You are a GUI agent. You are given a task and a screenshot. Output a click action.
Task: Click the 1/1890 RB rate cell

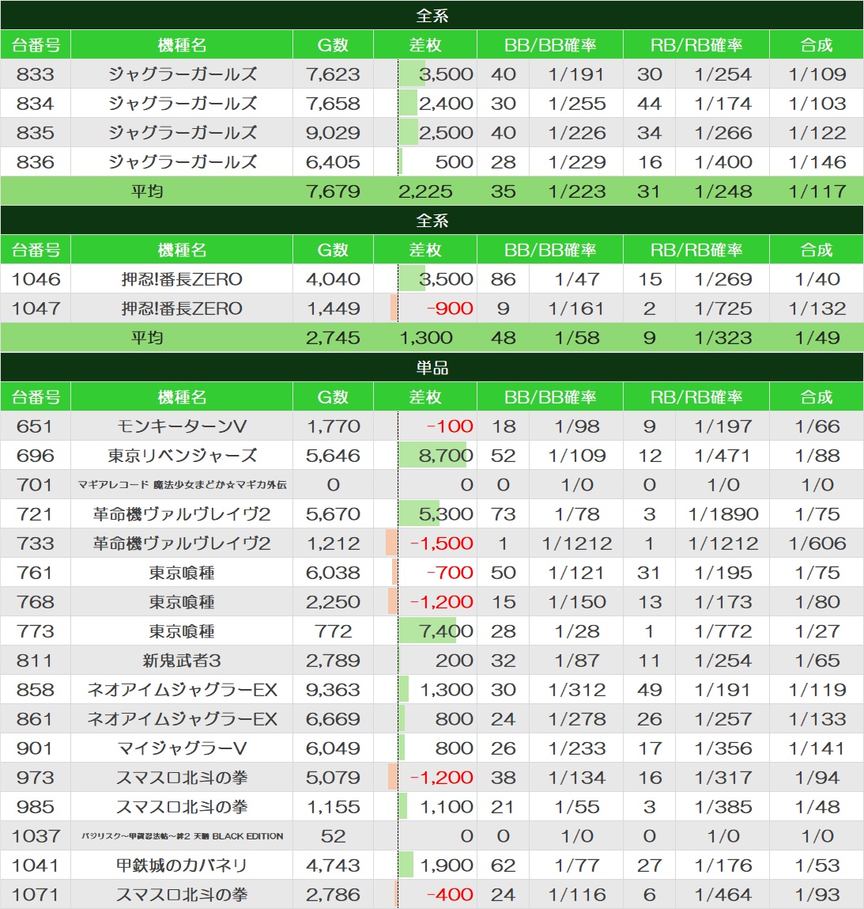coord(723,513)
